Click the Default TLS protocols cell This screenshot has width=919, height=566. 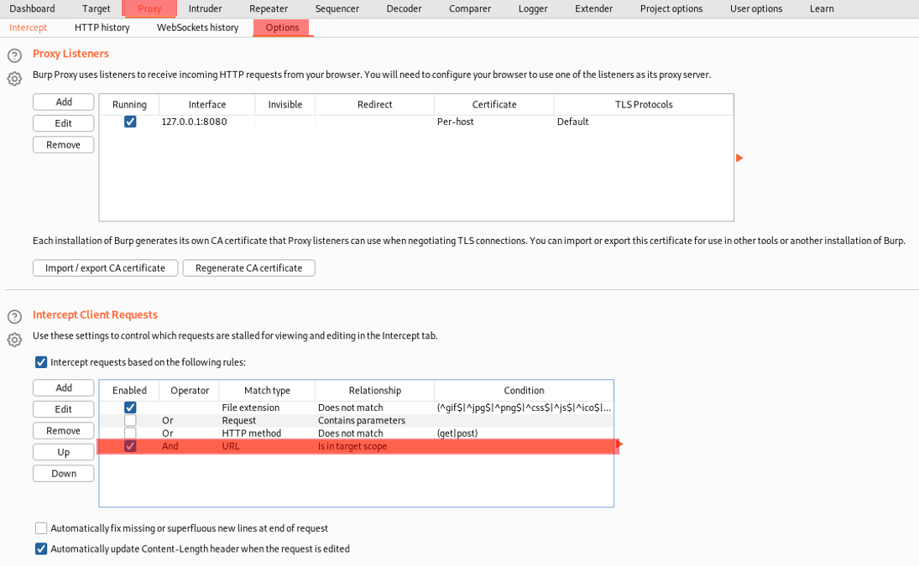click(x=644, y=122)
